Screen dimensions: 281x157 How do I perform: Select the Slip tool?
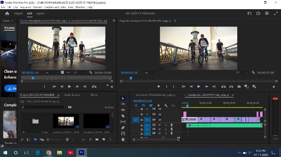[x=123, y=122]
